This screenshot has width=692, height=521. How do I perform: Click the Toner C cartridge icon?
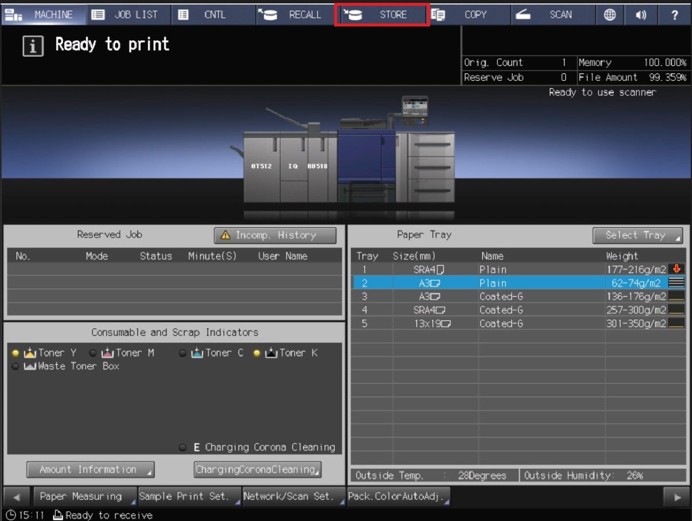point(197,353)
